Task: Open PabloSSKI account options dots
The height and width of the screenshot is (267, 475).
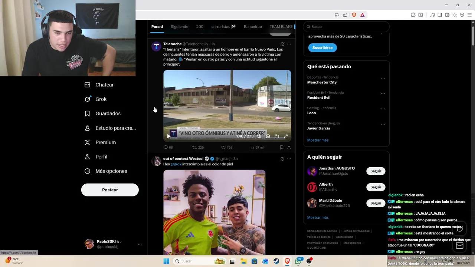Action: [x=140, y=244]
